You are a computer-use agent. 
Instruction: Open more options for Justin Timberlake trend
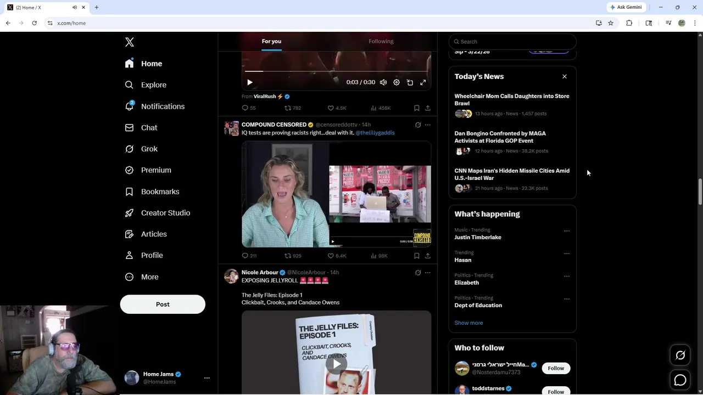click(567, 231)
